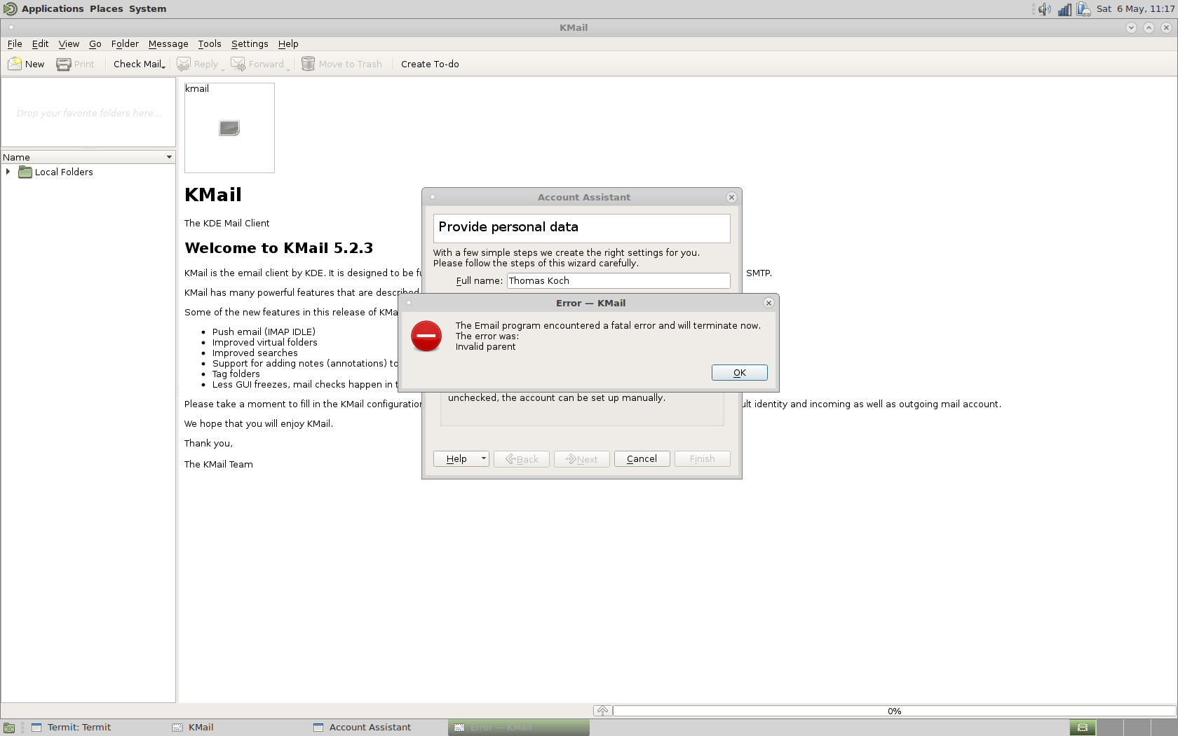Click the Next button in wizard

[x=582, y=458]
